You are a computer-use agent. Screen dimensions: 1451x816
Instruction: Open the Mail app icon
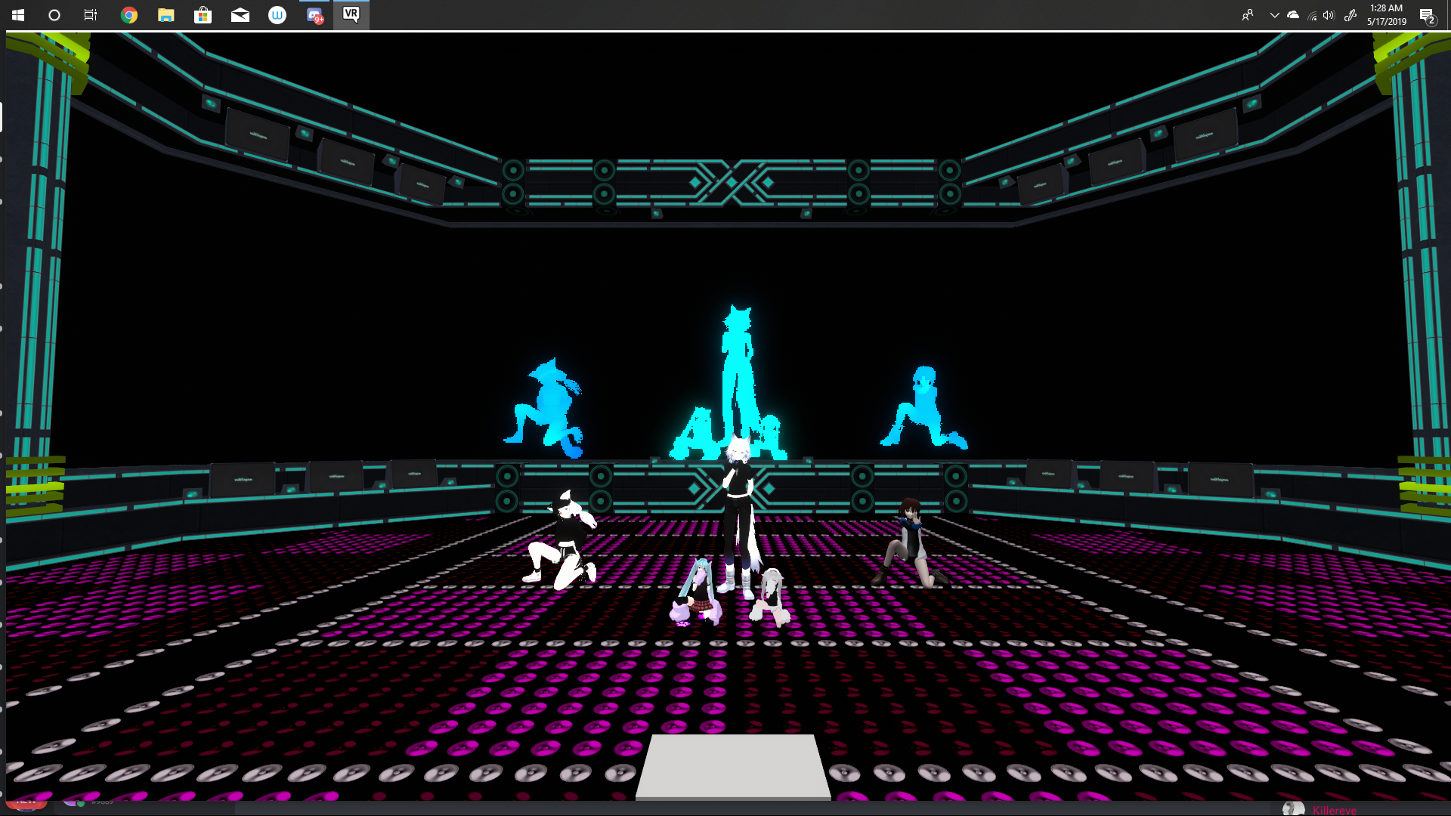(240, 15)
